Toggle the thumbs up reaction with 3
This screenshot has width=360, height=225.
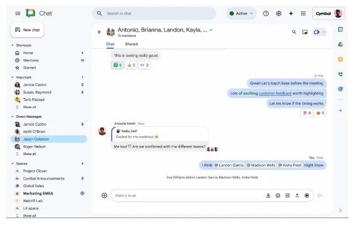click(131, 65)
